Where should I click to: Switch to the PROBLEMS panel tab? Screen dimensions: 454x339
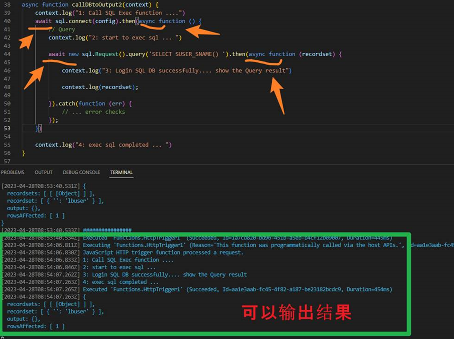click(x=13, y=172)
